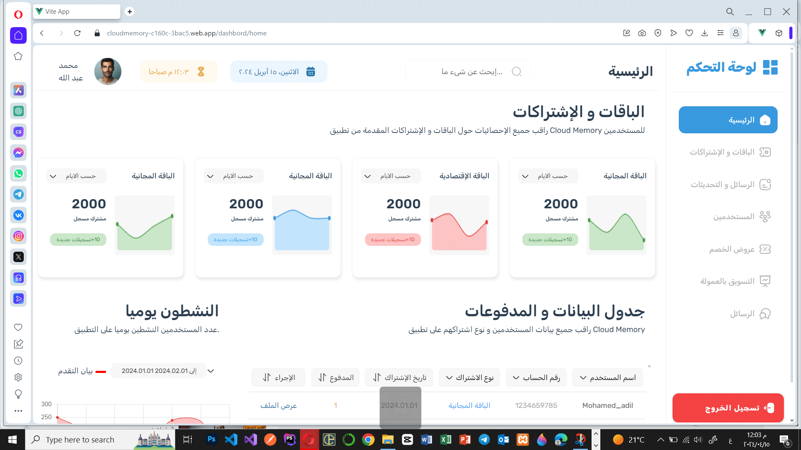Screen dimensions: 801x450
Task: Open WhatsApp from the Opera sidebar
Action: (18, 174)
